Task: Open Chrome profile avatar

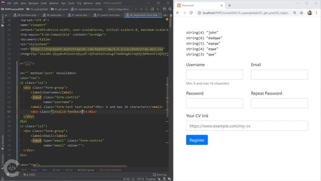Action: click(x=310, y=13)
